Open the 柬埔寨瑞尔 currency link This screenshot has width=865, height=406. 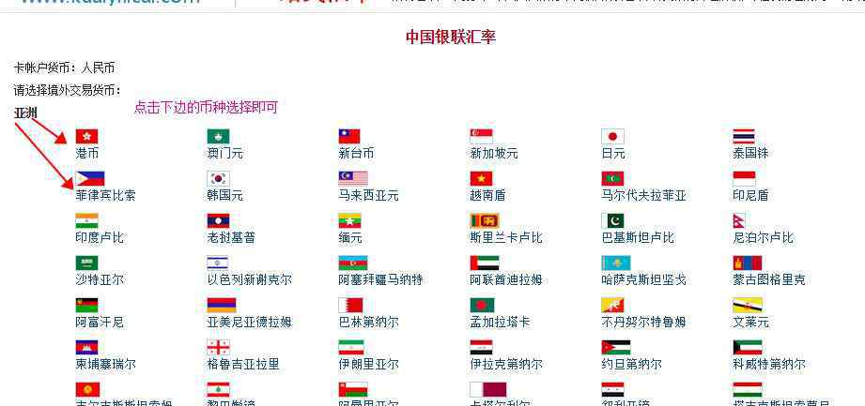click(105, 364)
